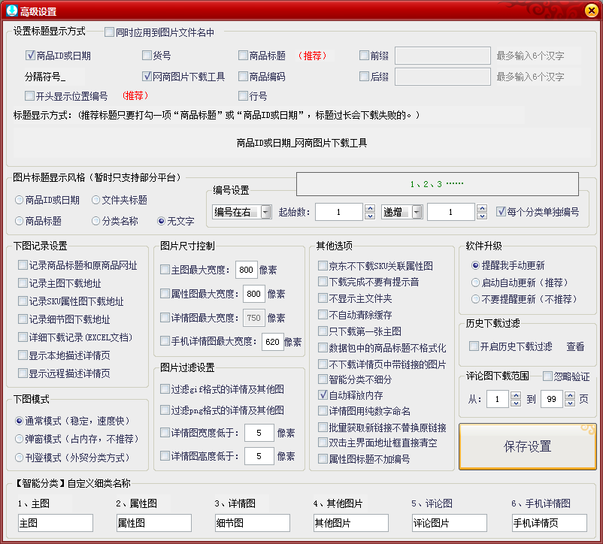Enable the 后缀 checkbox

[x=364, y=77]
